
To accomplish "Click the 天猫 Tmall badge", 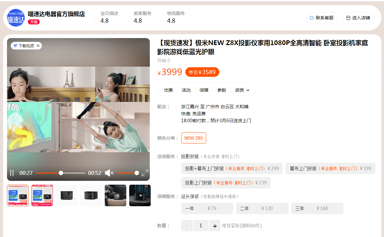I will (x=34, y=22).
